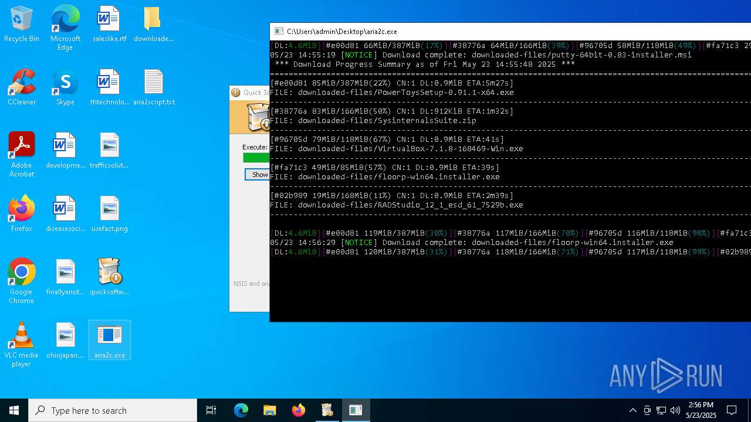Viewport: 751px width, 422px height.
Task: Select the quicksoftw... installer icon
Action: point(109,278)
